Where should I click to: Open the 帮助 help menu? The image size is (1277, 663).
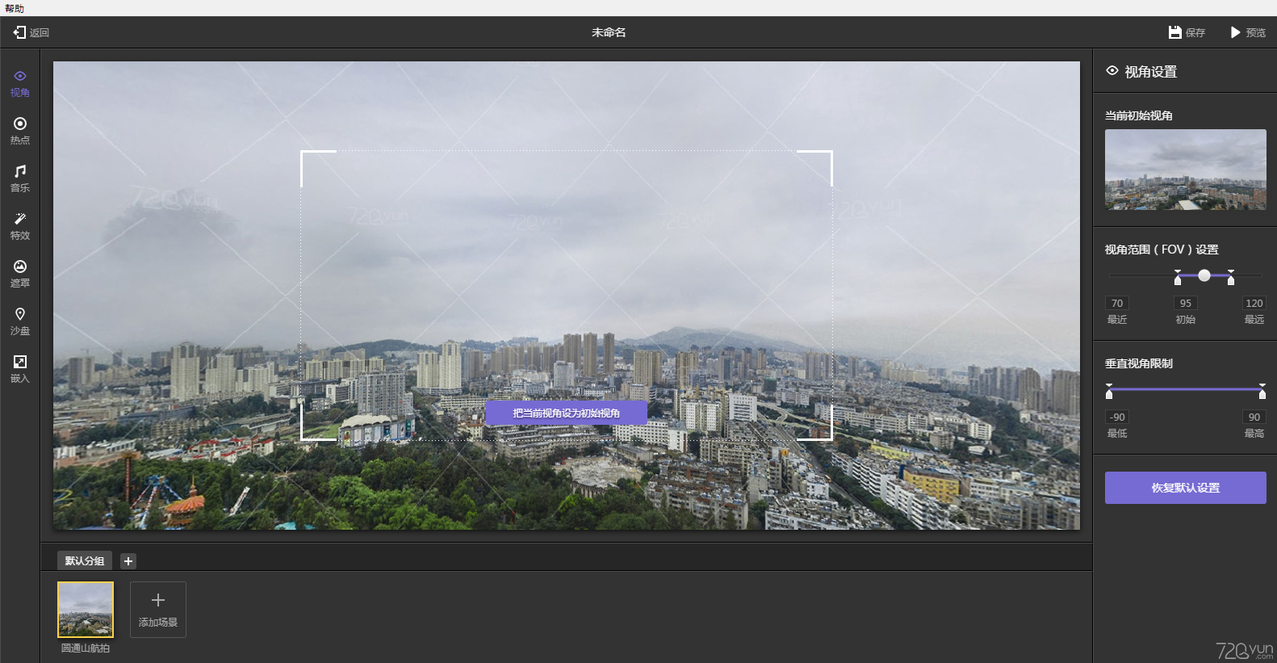coord(15,8)
